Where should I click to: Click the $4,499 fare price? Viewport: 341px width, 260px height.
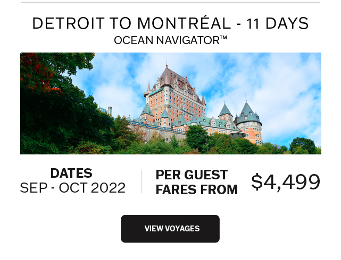(x=286, y=182)
